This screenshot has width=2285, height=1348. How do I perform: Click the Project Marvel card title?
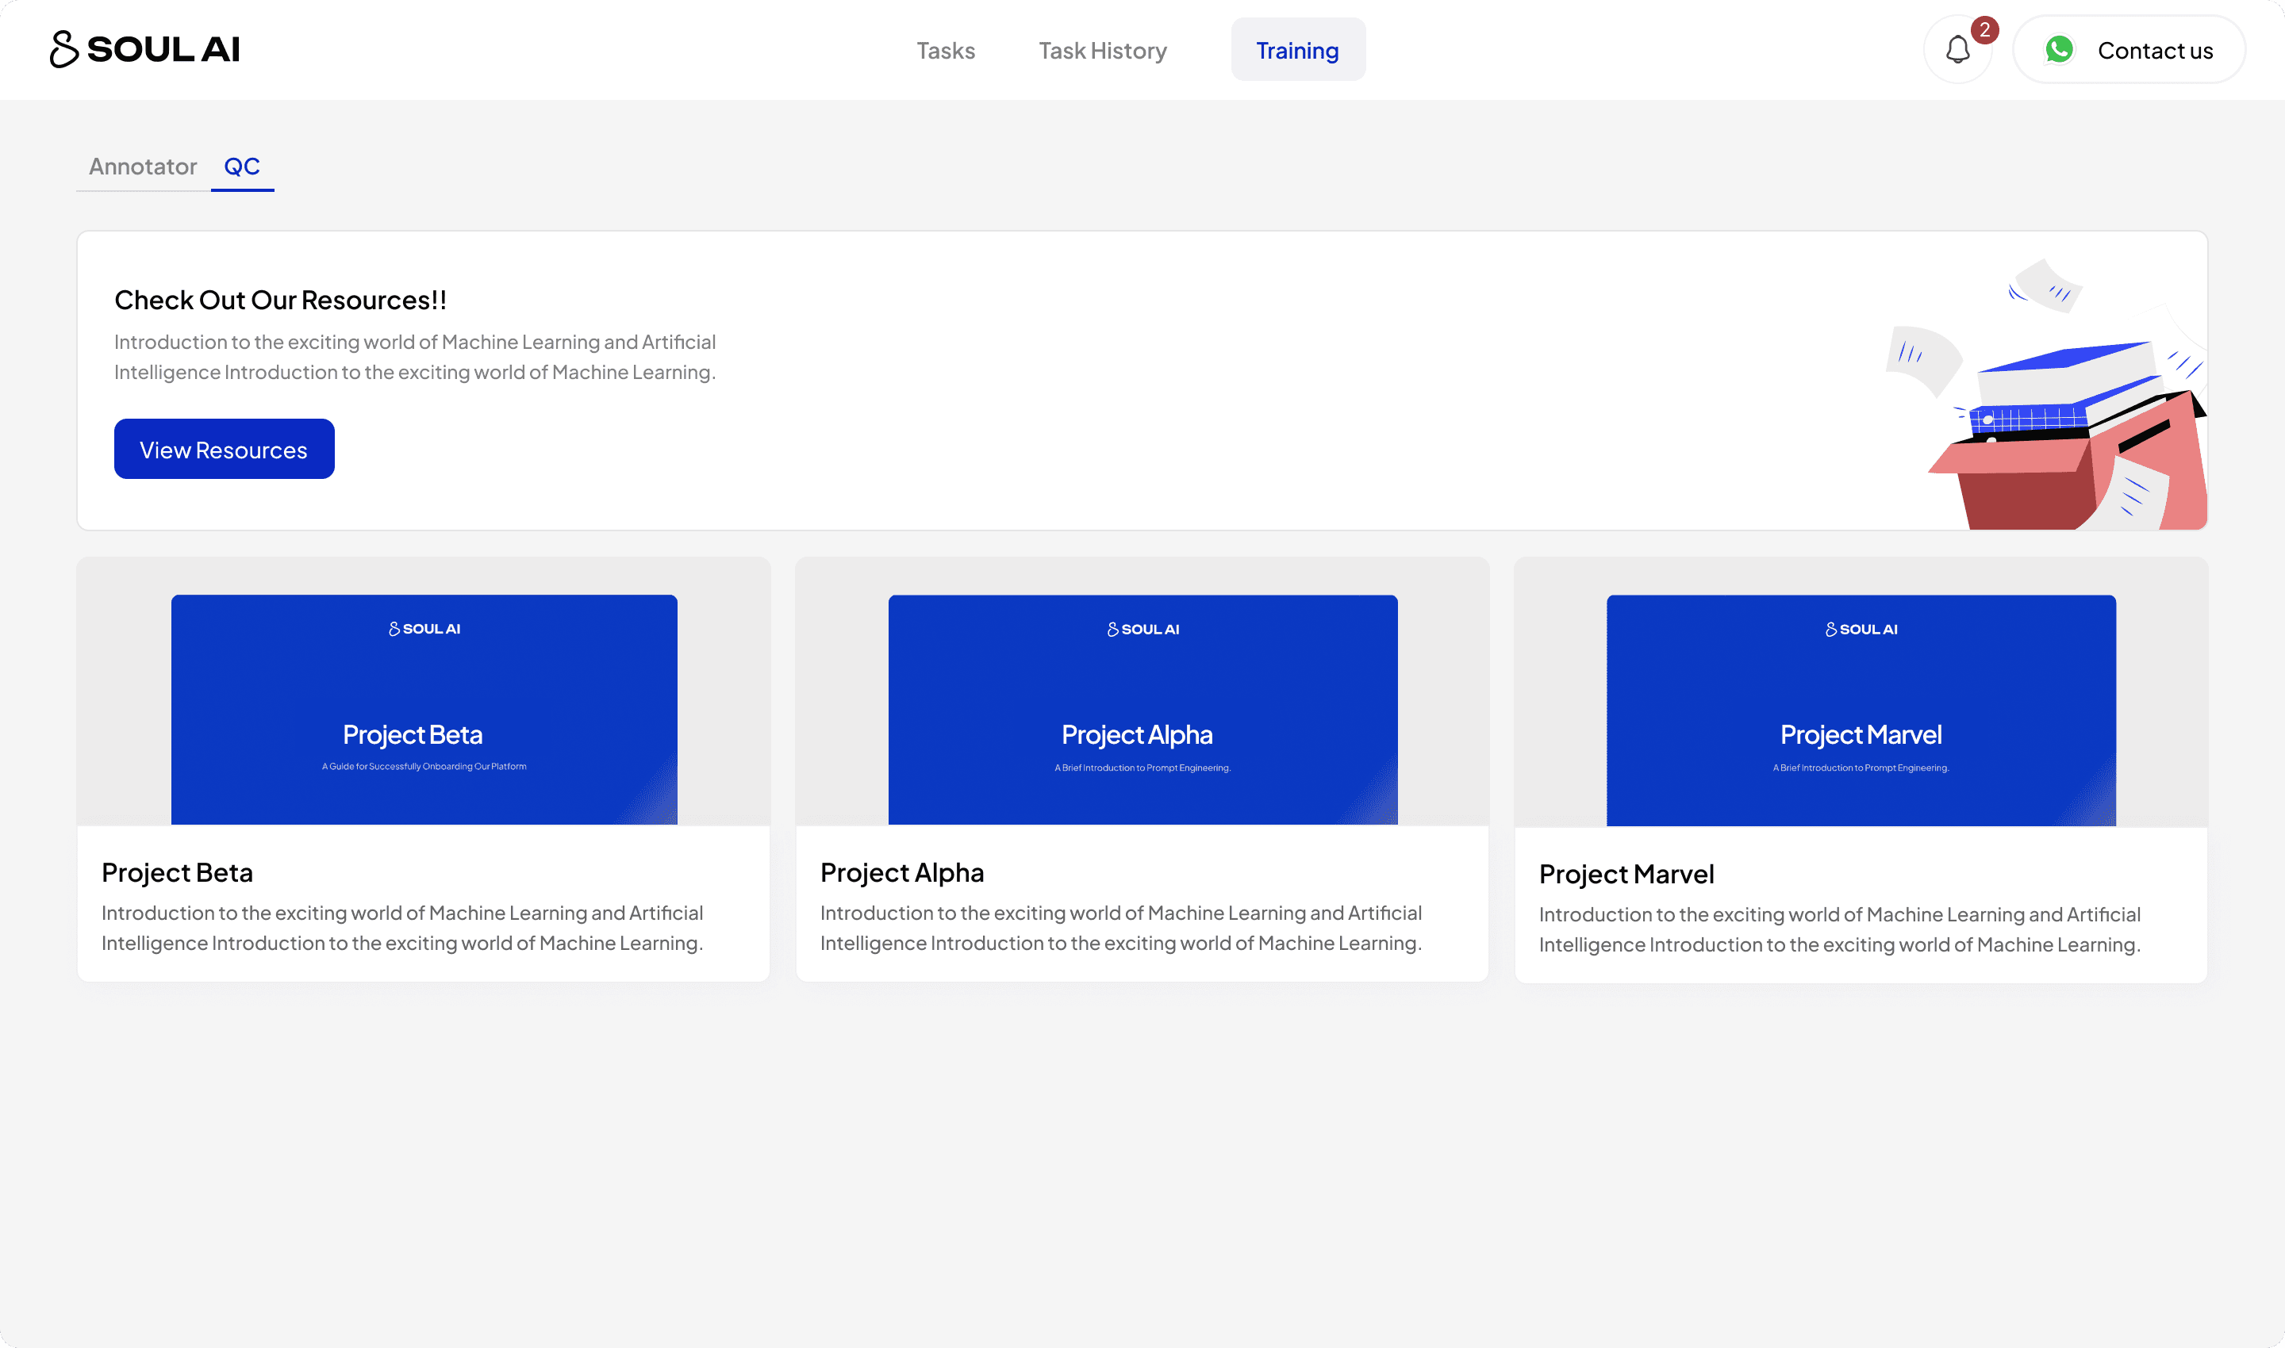click(x=1626, y=874)
